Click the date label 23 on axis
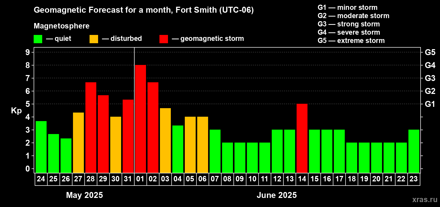 (414, 179)
